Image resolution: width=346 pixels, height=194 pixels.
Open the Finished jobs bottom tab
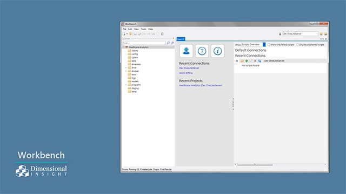click(146, 169)
